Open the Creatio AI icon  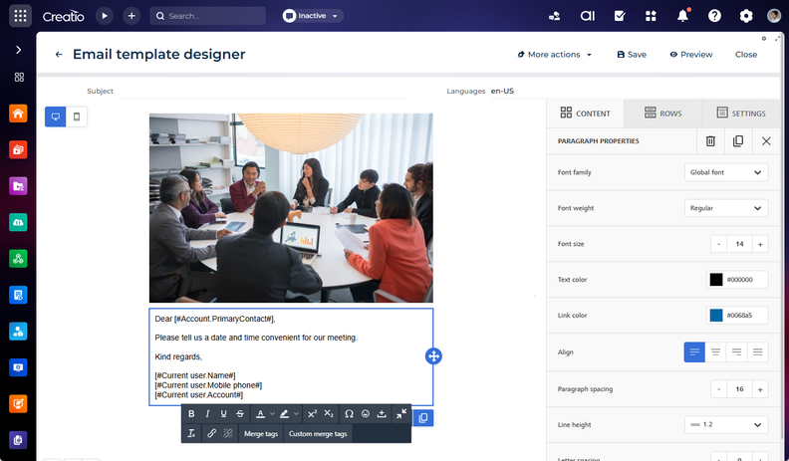(x=587, y=16)
